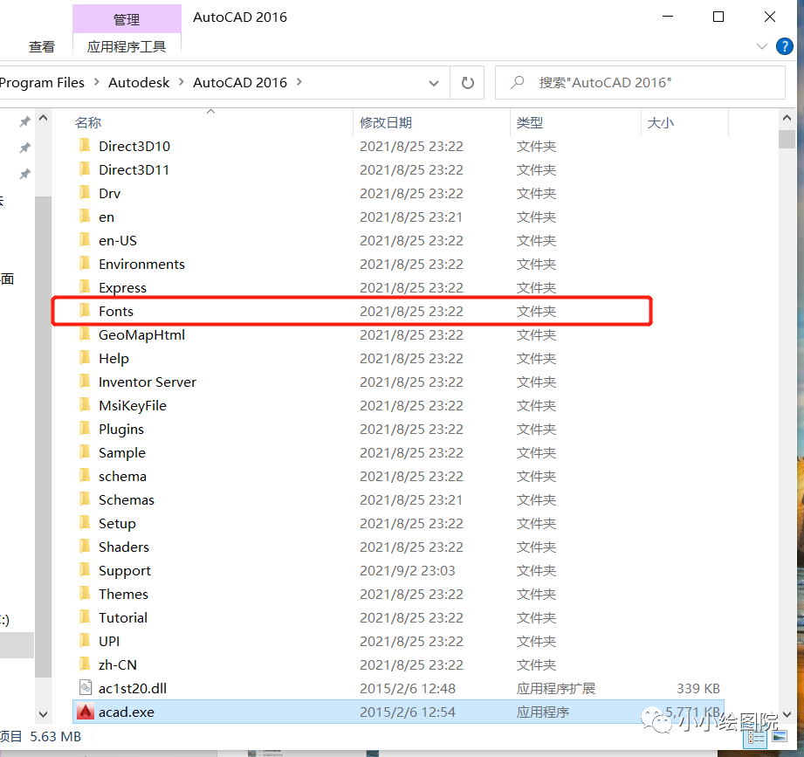Sort files by 名称 column
Viewport: 804px width, 757px height.
click(88, 122)
